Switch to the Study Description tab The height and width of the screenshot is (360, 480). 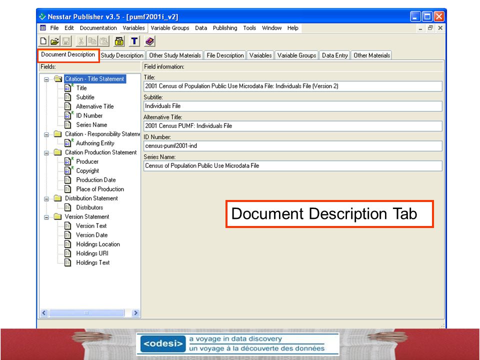pos(122,55)
